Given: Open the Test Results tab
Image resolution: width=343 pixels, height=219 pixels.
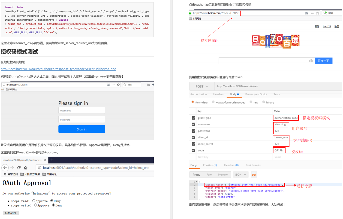Looking at the screenshot, I should click(253, 165).
